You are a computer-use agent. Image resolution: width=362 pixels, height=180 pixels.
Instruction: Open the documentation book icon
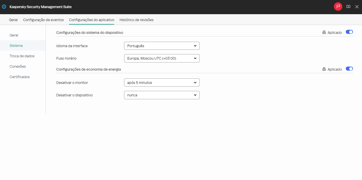[x=348, y=6]
